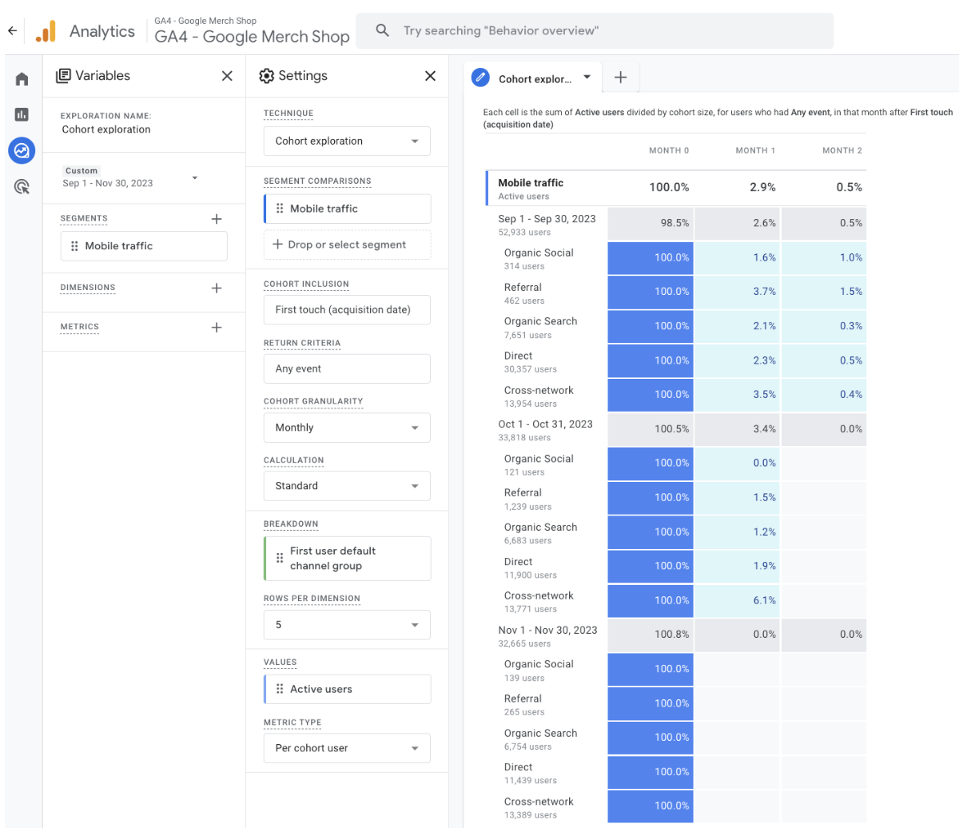Image resolution: width=959 pixels, height=828 pixels.
Task: Click the Nov 1 - Nov 30, 2023 cohort row
Action: tap(547, 635)
